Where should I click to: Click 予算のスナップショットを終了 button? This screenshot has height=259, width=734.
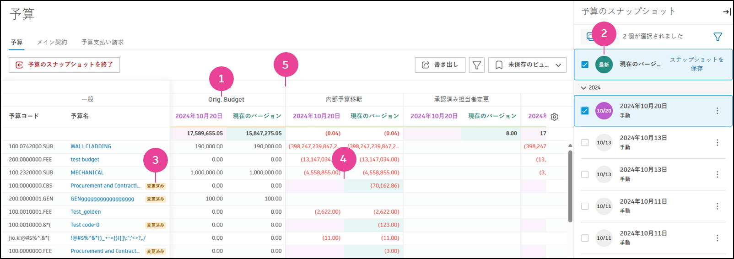65,65
